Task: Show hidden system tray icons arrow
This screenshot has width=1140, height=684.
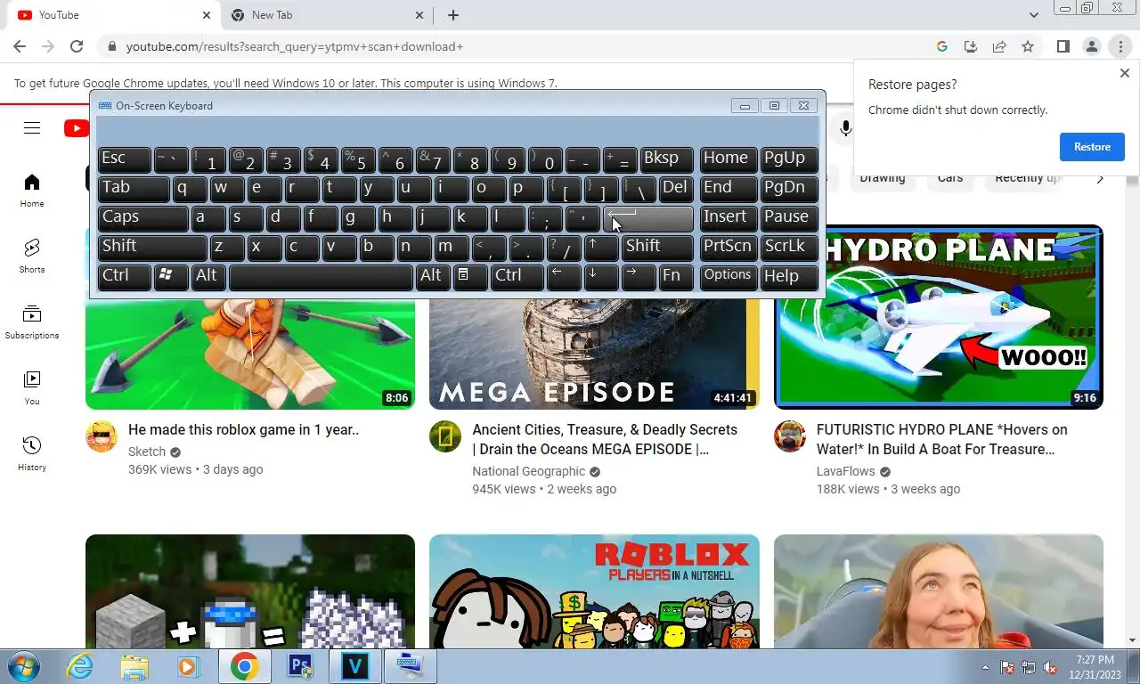Action: click(x=985, y=667)
